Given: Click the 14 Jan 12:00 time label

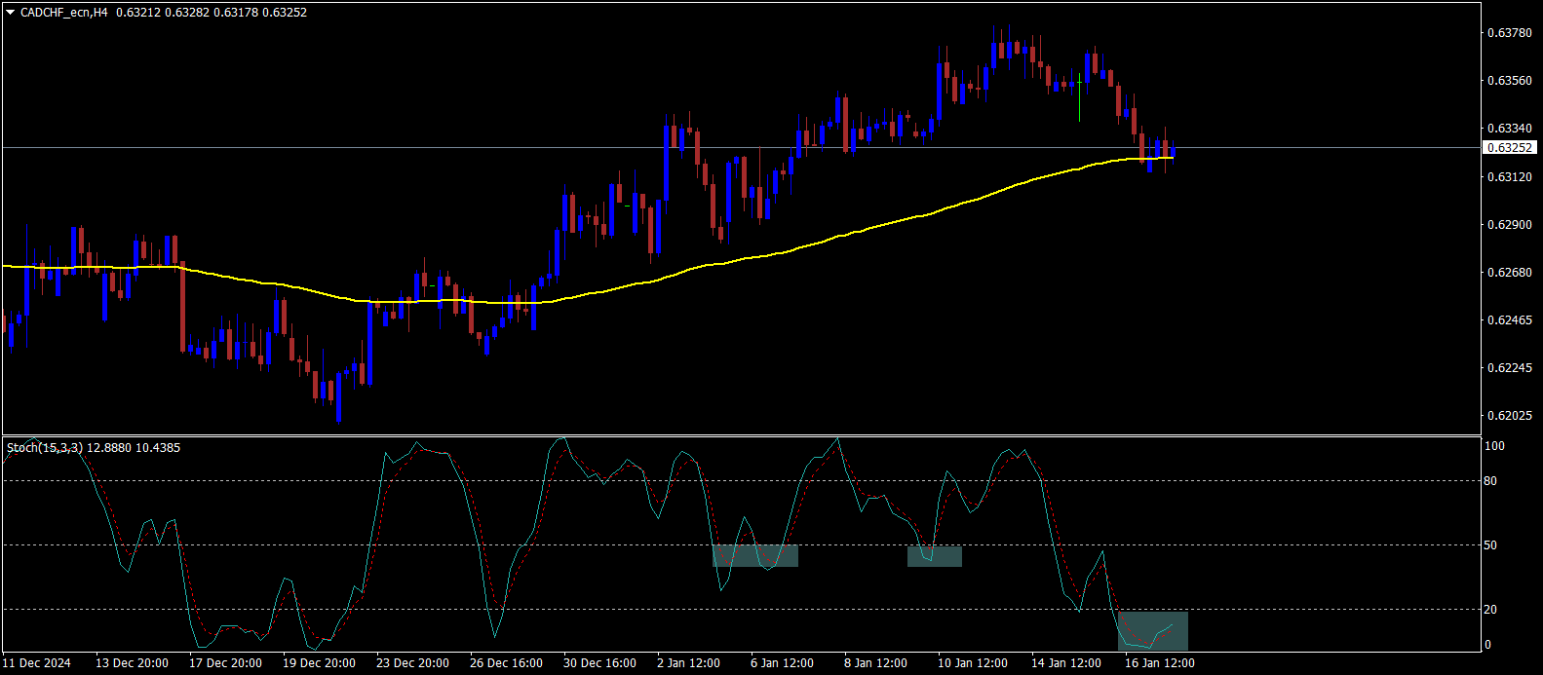Looking at the screenshot, I should [x=1066, y=663].
